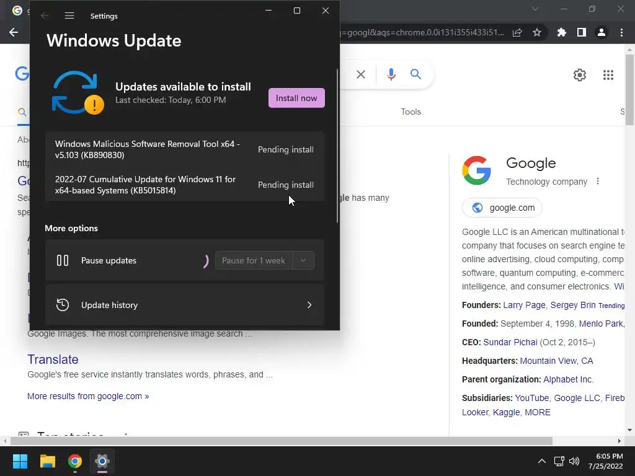Select Pause for 1 week button
The width and height of the screenshot is (635, 476).
click(x=254, y=260)
